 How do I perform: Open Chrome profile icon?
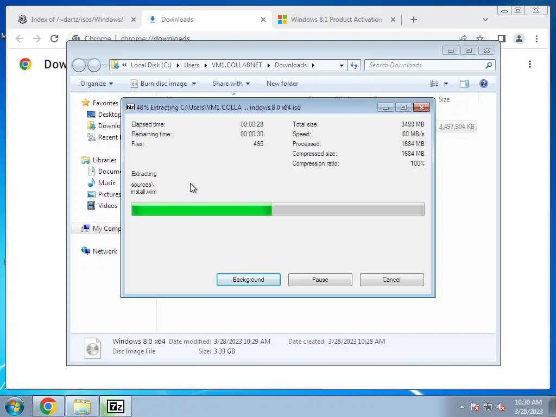click(519, 39)
